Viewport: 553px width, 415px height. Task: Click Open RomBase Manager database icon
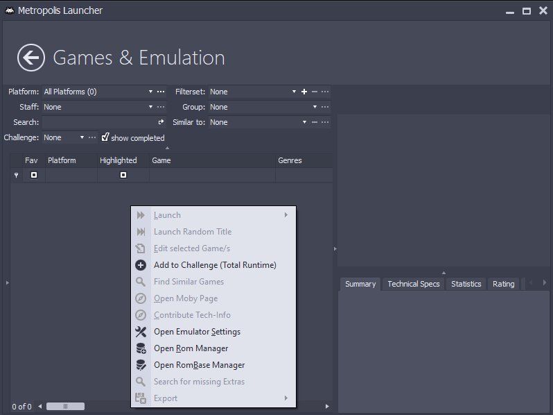[x=141, y=365]
